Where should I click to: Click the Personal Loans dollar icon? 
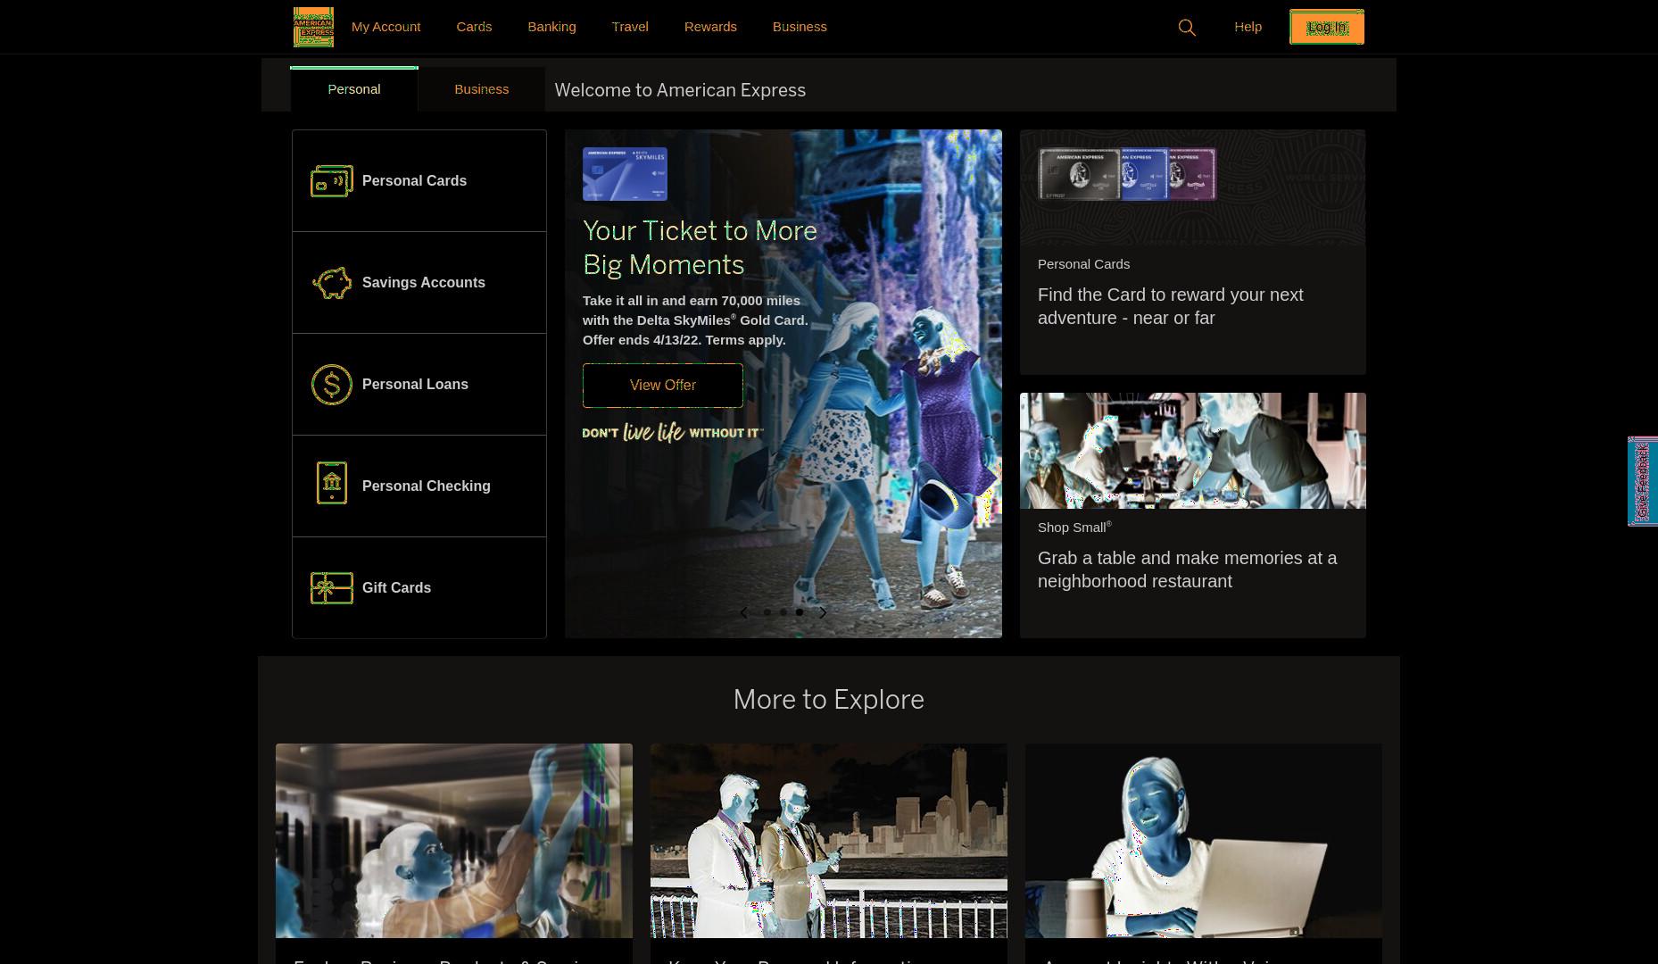click(332, 385)
